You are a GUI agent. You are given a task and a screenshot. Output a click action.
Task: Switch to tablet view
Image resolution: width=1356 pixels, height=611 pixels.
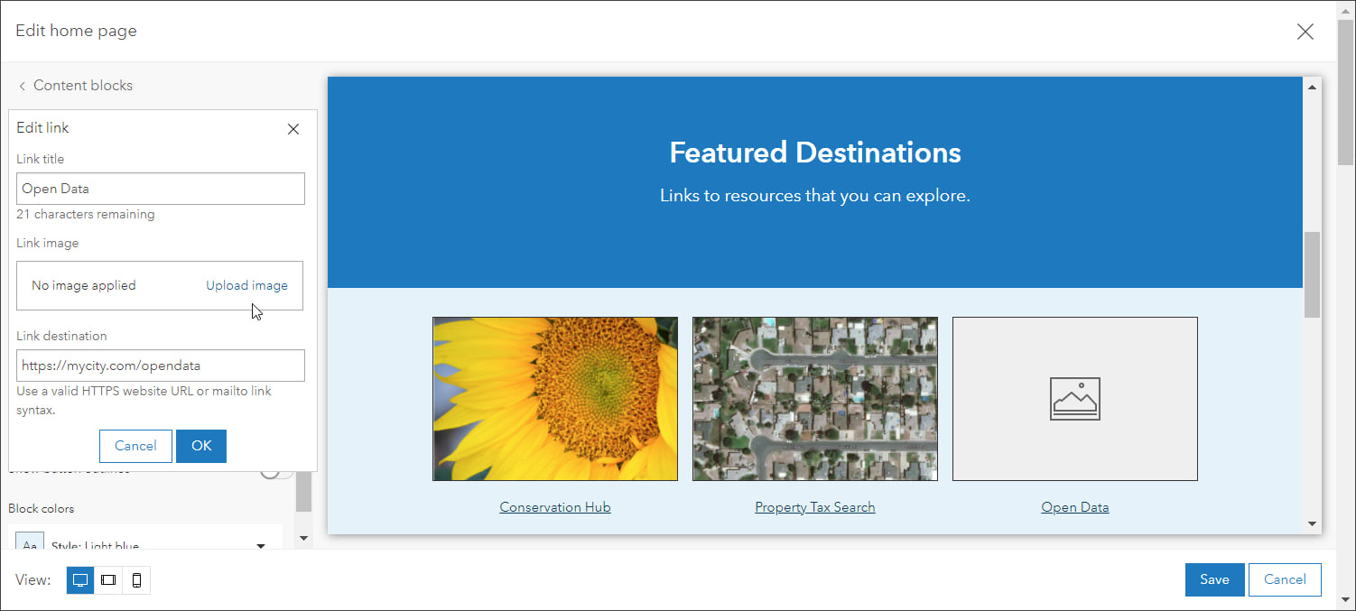108,580
